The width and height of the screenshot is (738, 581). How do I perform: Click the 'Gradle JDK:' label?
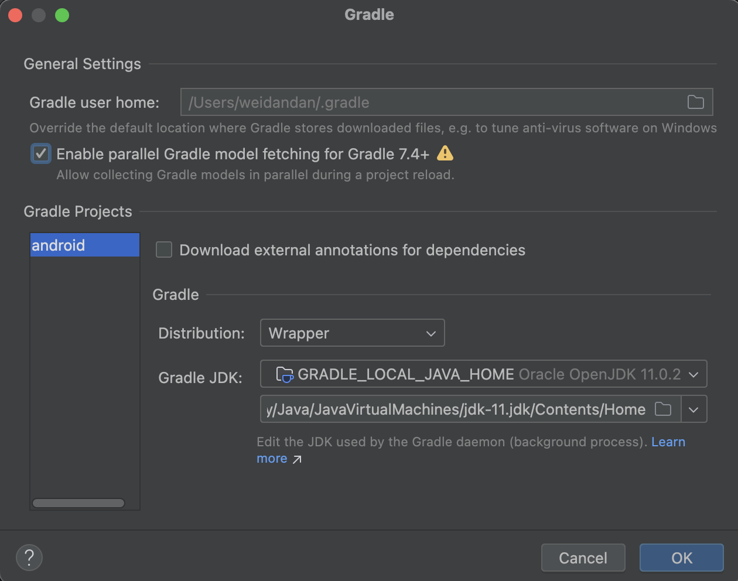pos(200,378)
